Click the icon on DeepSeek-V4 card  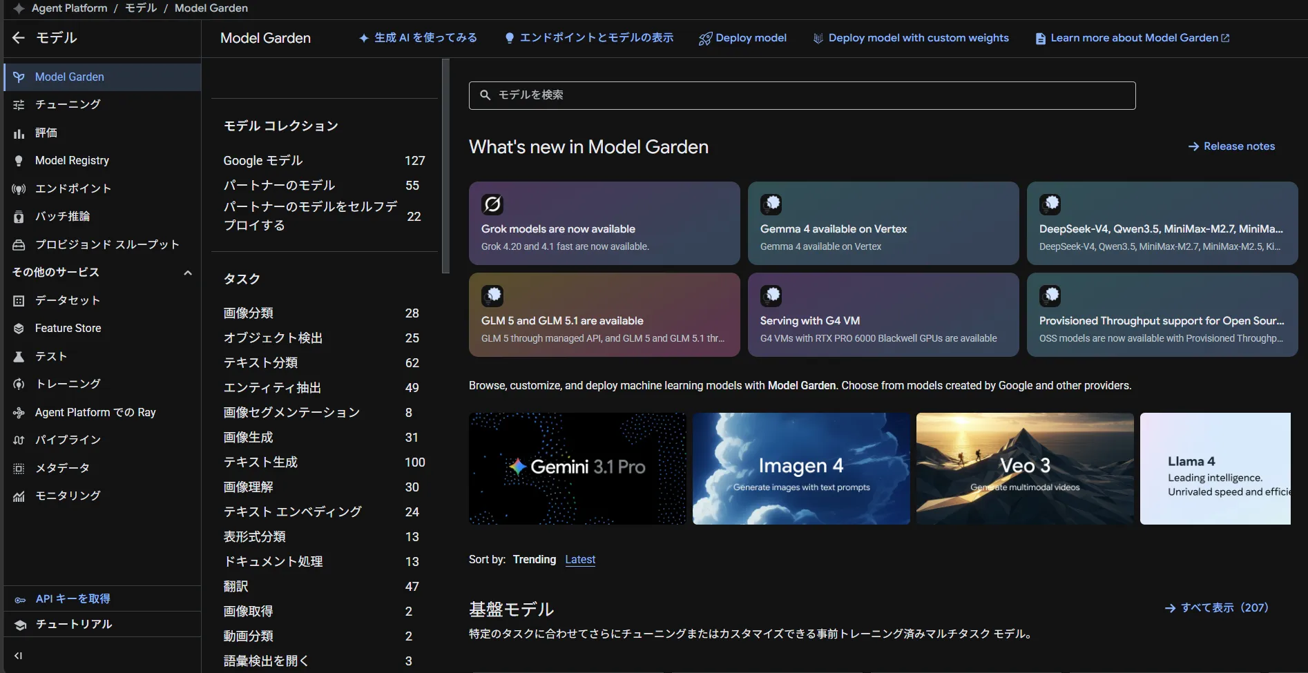(x=1050, y=204)
